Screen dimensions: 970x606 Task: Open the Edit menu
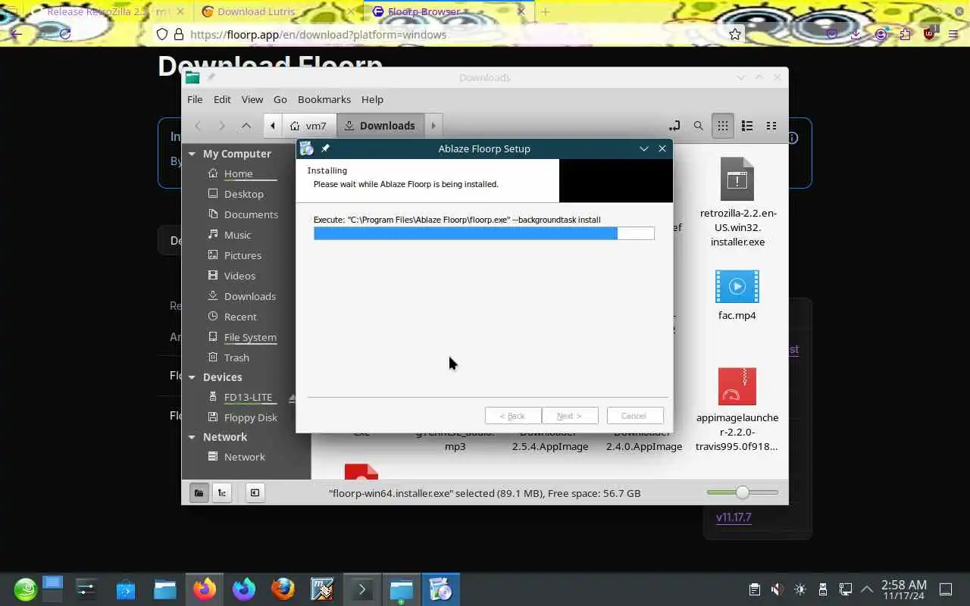pos(222,99)
